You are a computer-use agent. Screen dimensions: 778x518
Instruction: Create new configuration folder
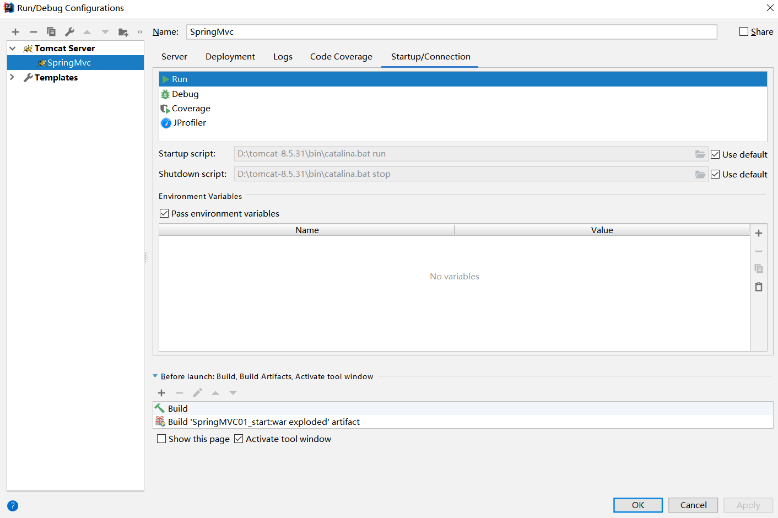(123, 33)
